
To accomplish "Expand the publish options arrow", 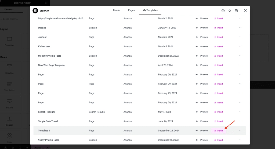I will click(x=47, y=148).
